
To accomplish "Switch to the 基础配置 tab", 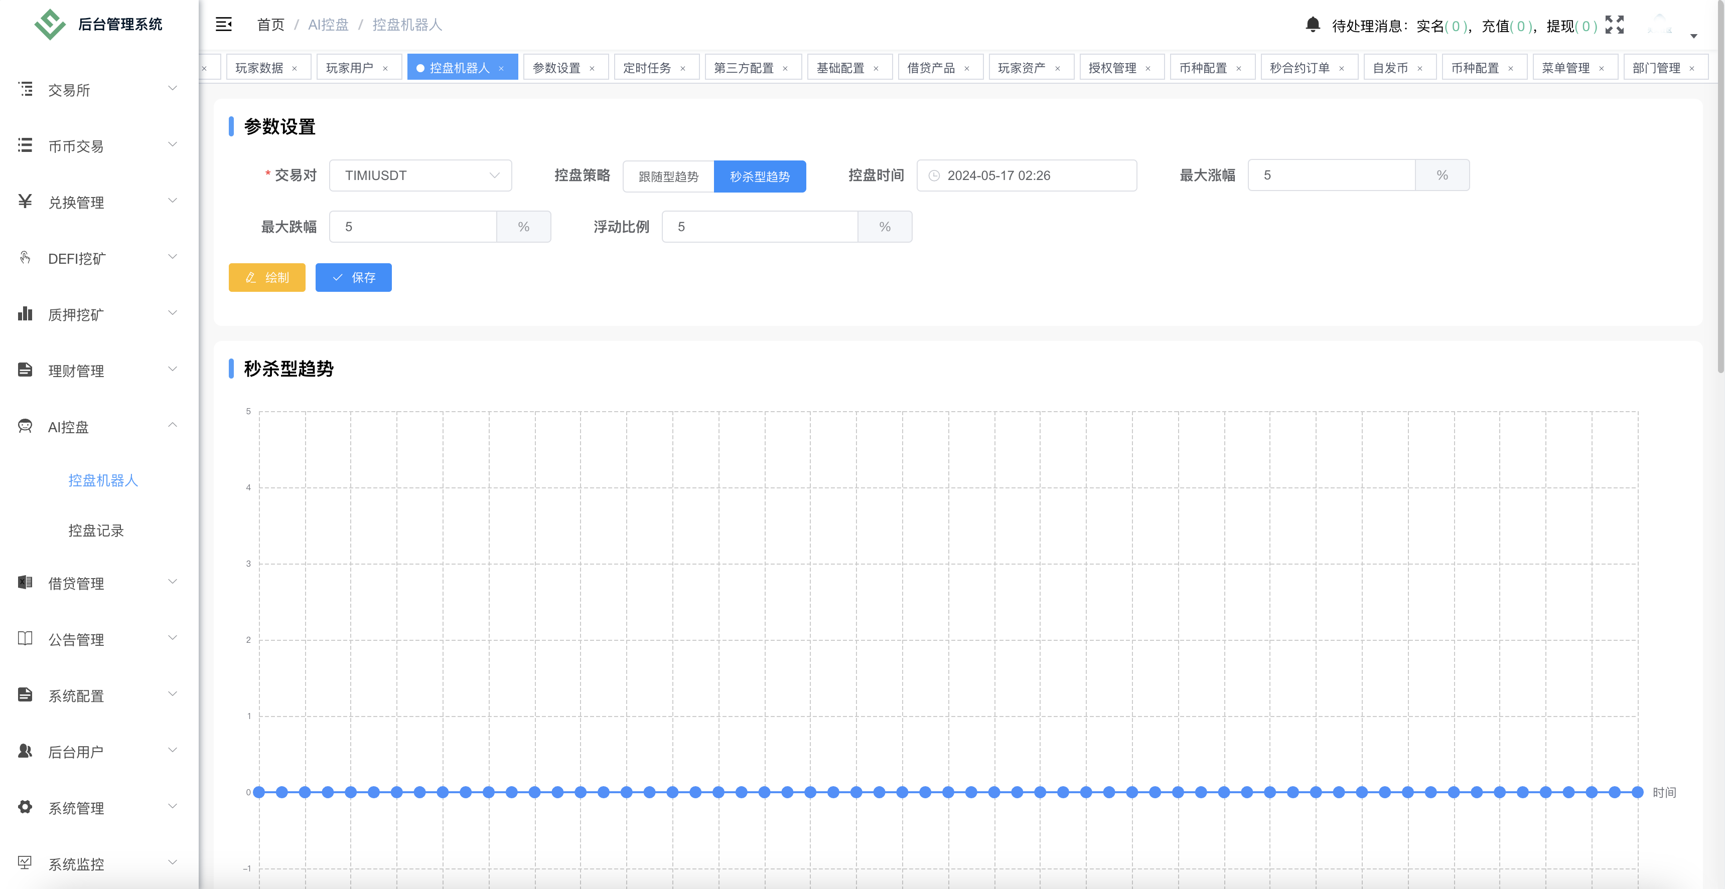I will tap(840, 67).
